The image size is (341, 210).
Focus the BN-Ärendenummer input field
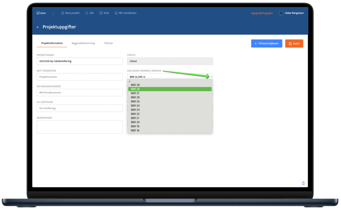(80, 92)
